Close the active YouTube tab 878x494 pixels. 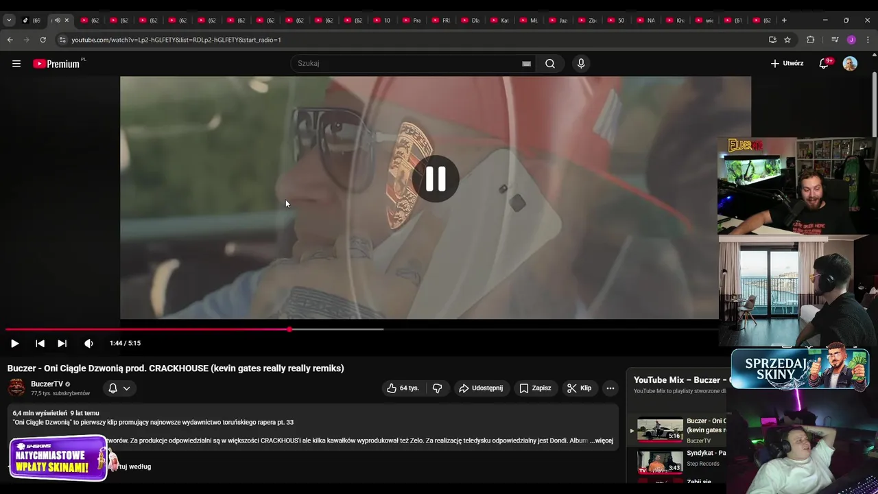point(67,20)
